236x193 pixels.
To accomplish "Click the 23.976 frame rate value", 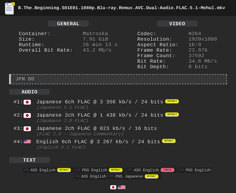I will tap(198, 50).
